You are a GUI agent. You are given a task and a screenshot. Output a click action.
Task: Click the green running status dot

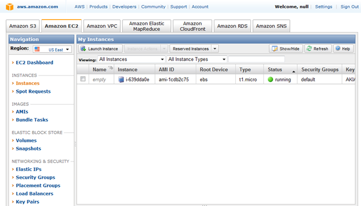click(x=271, y=79)
